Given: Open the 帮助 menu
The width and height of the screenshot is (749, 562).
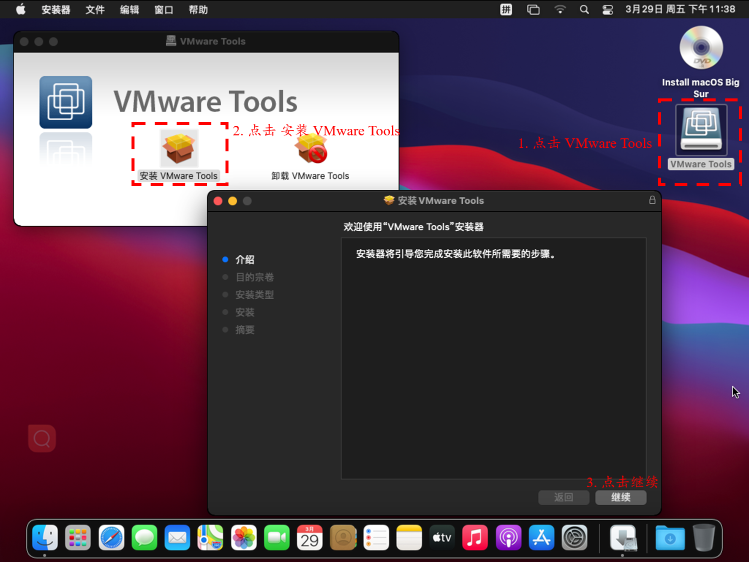Looking at the screenshot, I should coord(198,9).
